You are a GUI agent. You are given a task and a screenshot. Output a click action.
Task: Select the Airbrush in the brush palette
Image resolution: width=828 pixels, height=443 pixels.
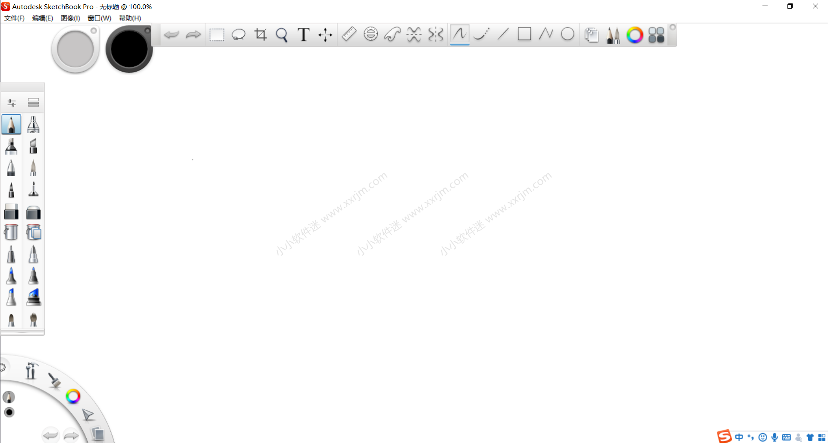coord(33,125)
